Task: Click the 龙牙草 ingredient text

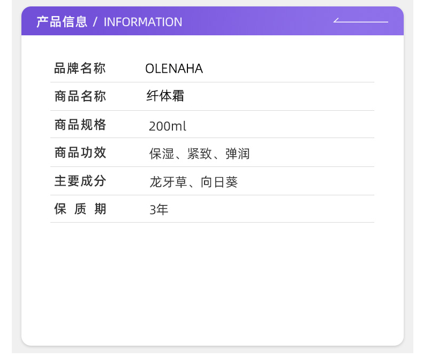Action: [x=168, y=182]
